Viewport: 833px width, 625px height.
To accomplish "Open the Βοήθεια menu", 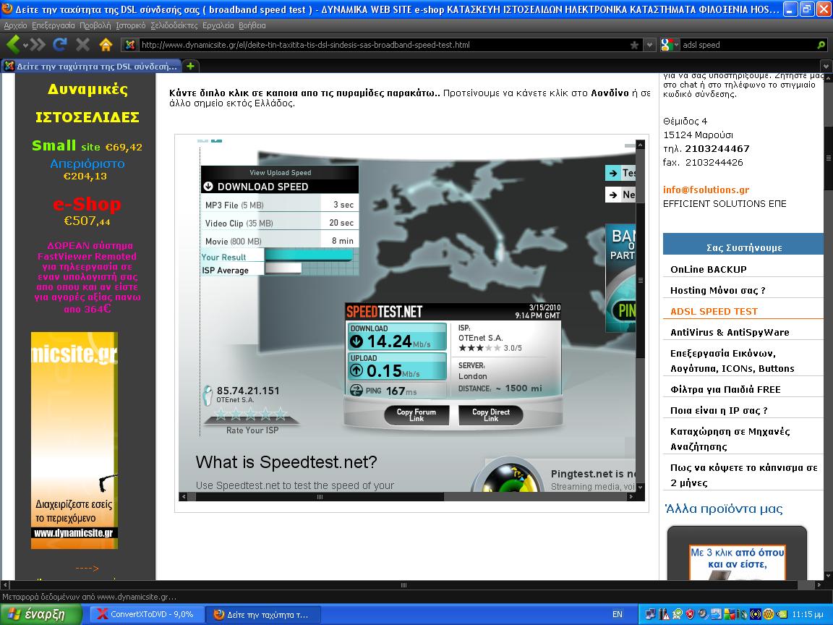I will point(252,25).
